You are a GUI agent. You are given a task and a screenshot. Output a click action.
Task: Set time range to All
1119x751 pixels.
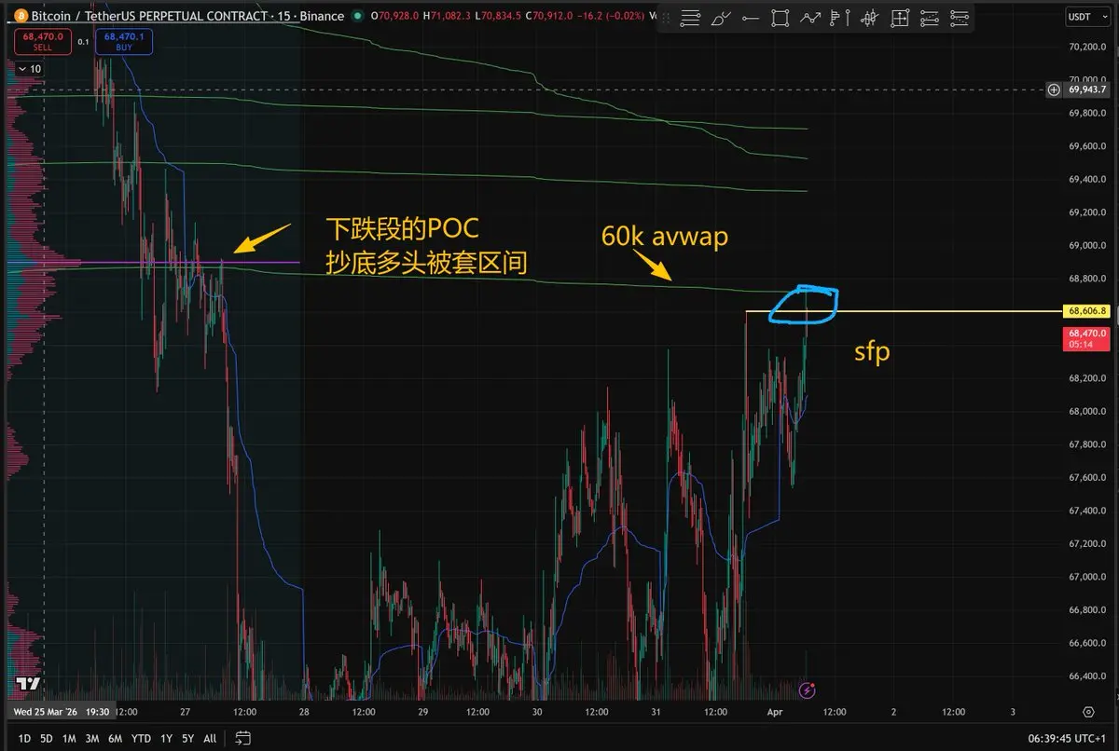tap(210, 738)
